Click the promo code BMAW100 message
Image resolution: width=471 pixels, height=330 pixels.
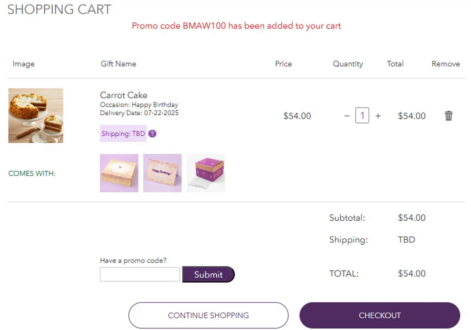(x=236, y=26)
